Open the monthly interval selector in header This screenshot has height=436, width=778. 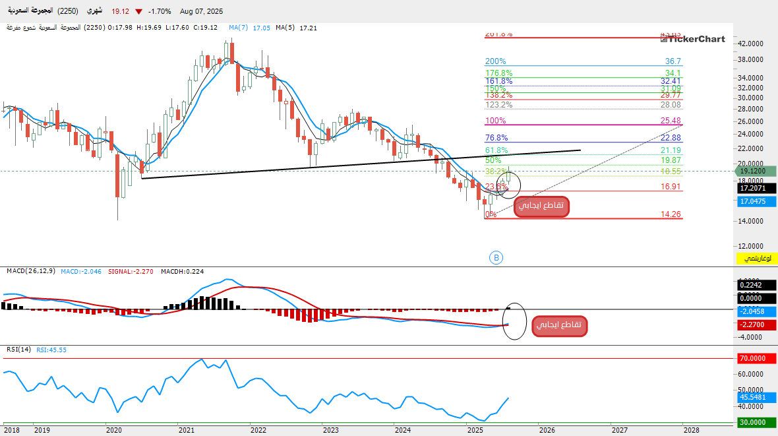pos(95,12)
